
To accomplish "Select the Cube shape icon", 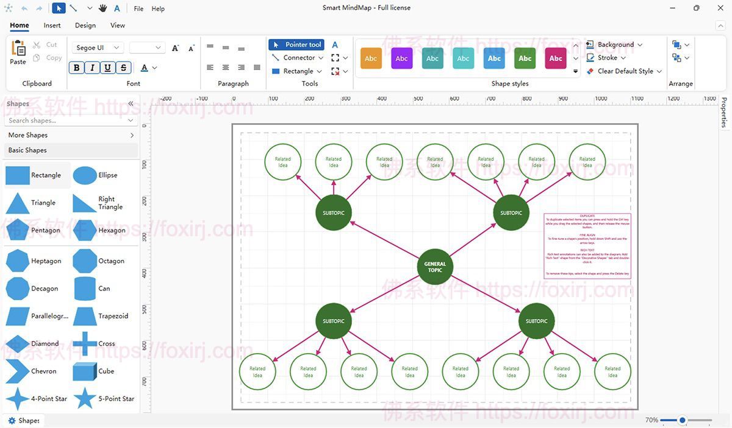I will point(85,371).
